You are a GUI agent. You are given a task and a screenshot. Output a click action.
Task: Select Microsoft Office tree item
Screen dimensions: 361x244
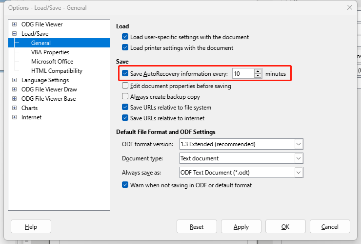coord(52,62)
